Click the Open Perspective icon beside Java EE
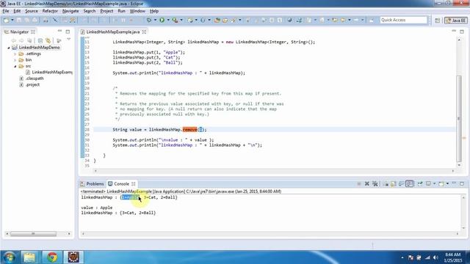 [438, 21]
